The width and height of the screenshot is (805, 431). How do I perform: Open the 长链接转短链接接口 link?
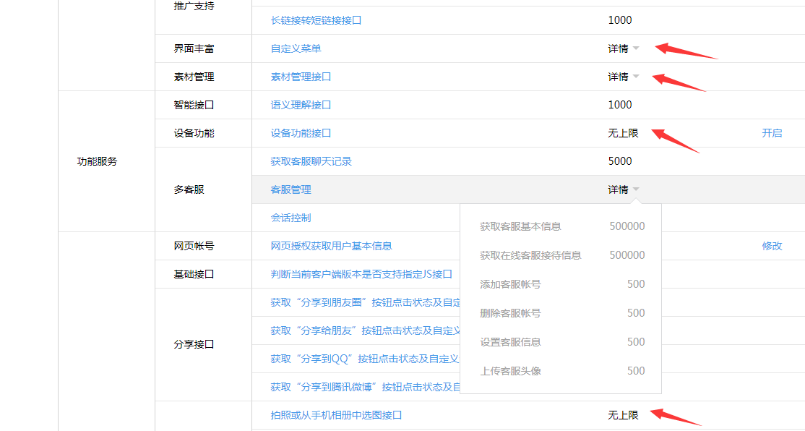coord(316,20)
